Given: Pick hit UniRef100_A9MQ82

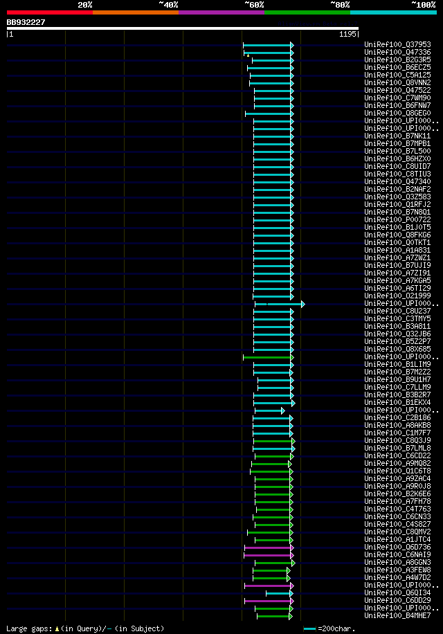Looking at the screenshot, I should click(397, 464).
